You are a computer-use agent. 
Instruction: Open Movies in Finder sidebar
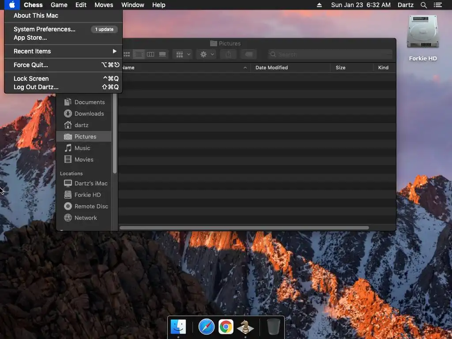[84, 160]
